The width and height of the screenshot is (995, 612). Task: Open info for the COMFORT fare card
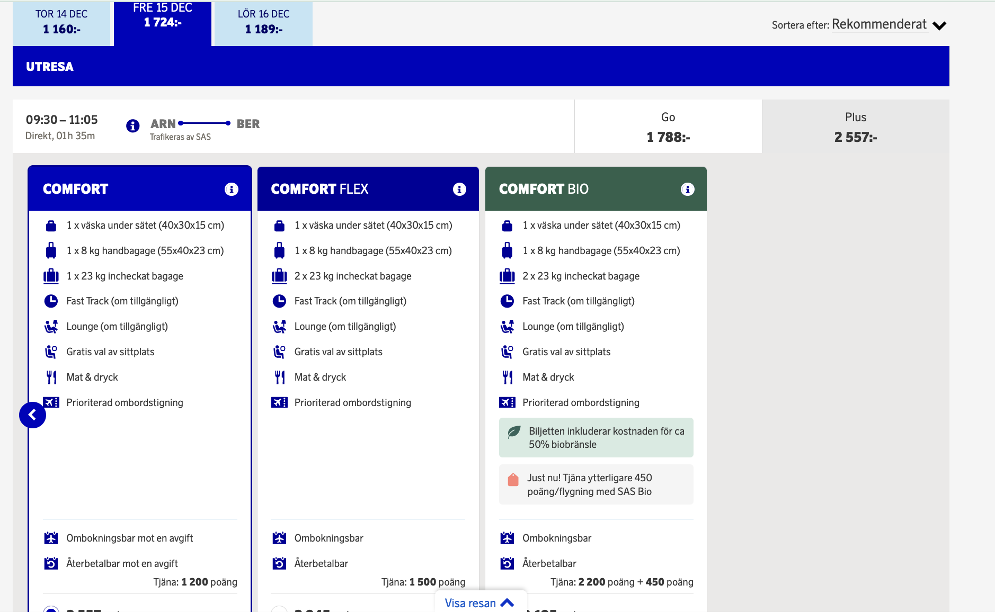(231, 188)
